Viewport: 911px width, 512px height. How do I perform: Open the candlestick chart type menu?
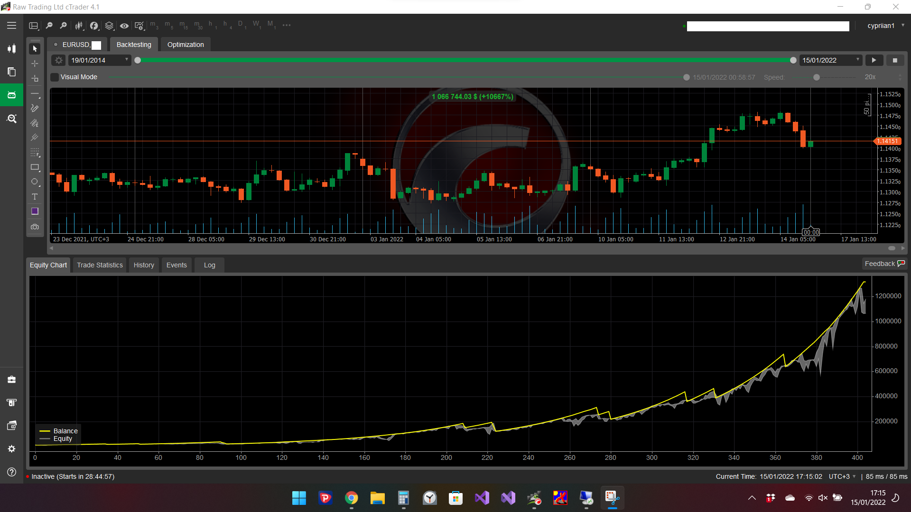point(79,26)
